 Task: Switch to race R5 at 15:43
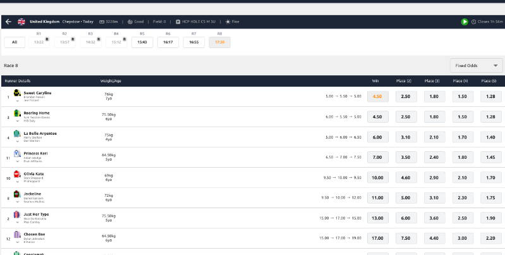coord(142,42)
